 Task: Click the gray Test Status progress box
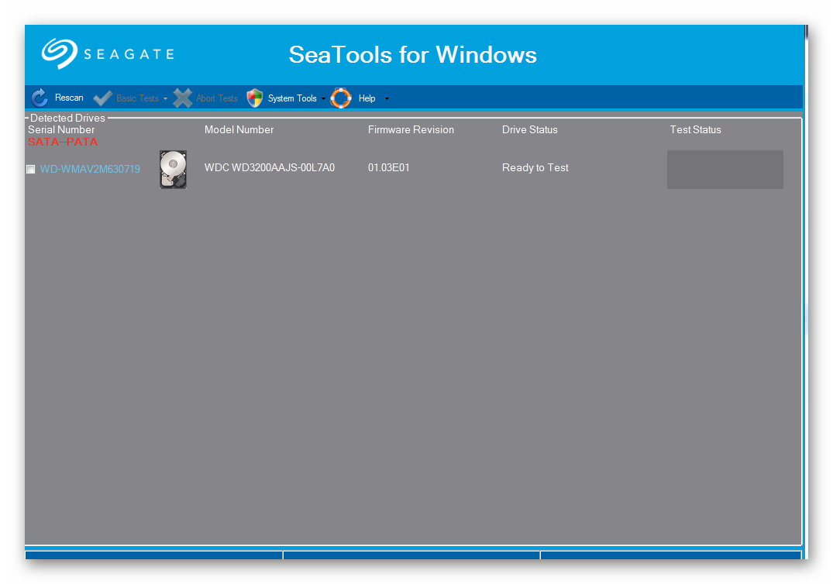point(725,170)
